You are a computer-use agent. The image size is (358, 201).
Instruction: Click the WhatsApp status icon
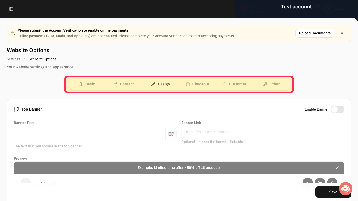(244, 9)
